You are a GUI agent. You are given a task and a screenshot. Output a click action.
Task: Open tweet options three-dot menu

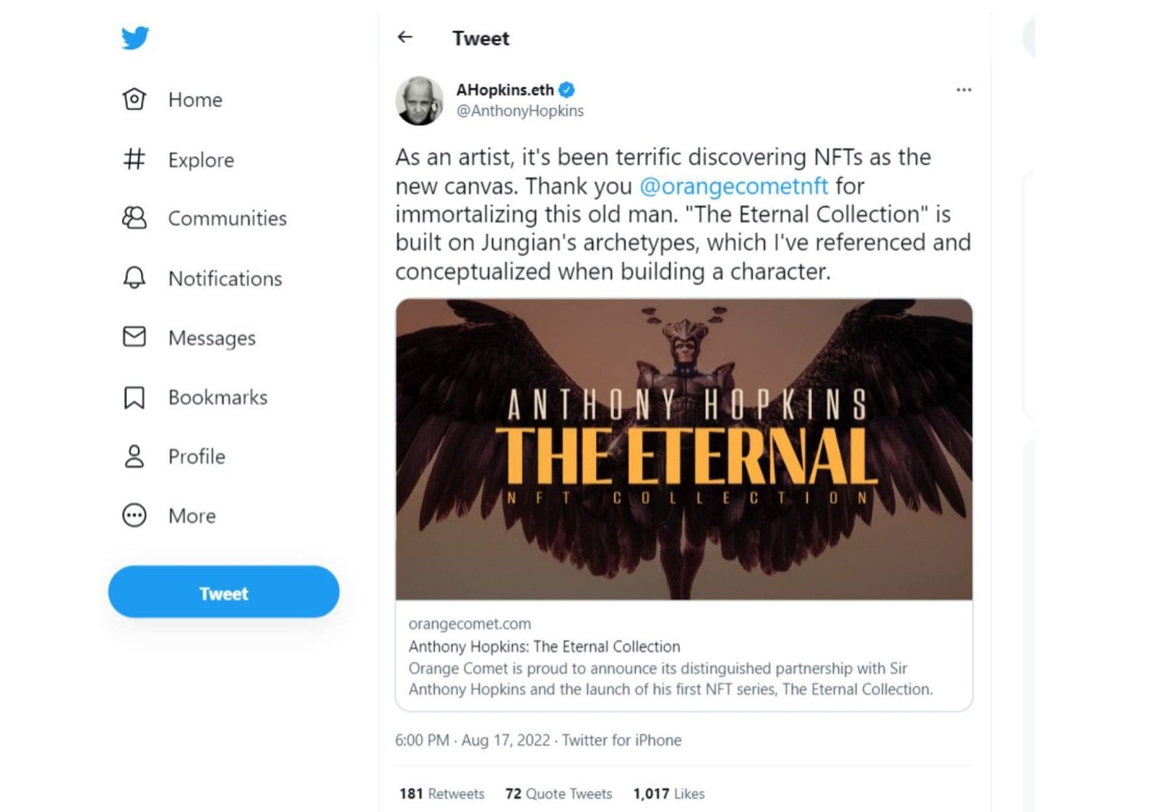pyautogui.click(x=963, y=90)
